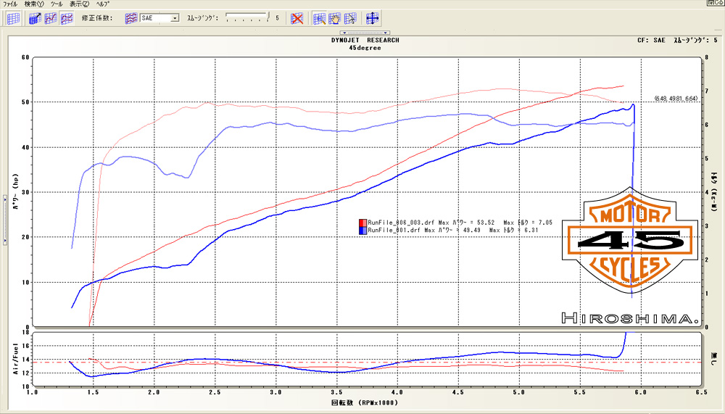Expand the left edge side panel handle

pyautogui.click(x=4, y=194)
